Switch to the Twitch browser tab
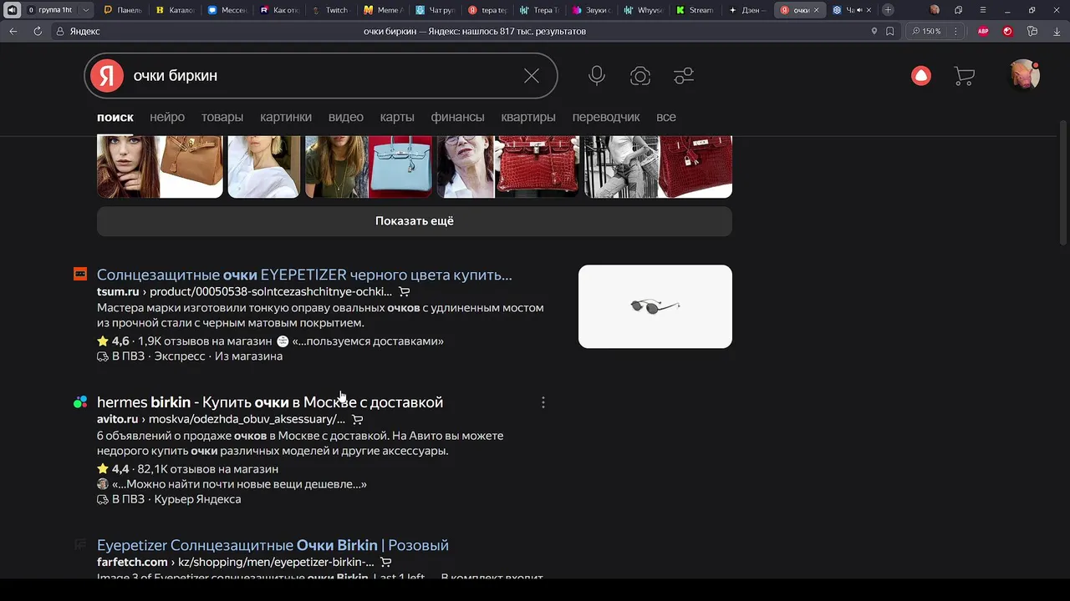 pos(329,10)
